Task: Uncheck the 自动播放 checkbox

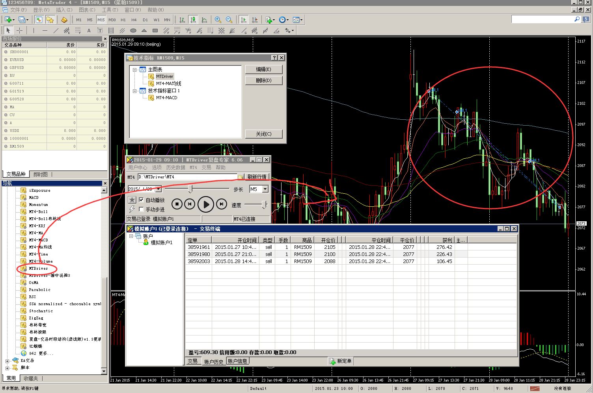Action: [141, 200]
